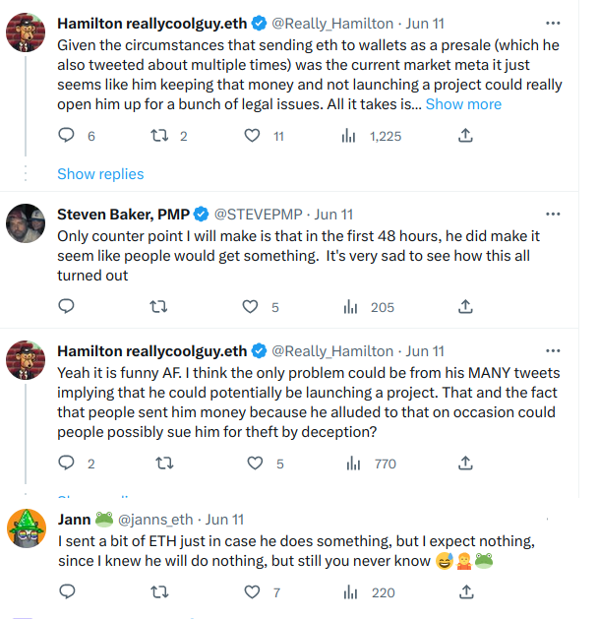Image resolution: width=598 pixels, height=619 pixels.
Task: Expand truncated tweet with Show more
Action: 463,103
